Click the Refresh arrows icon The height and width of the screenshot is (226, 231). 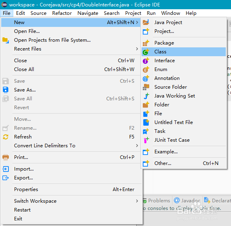6,137
